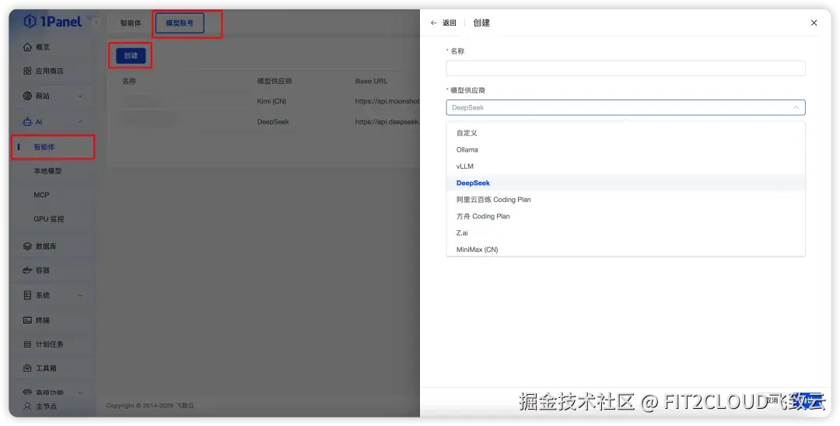Click the Kimi (CN) table cell
Screen dimensions: 840x426
pos(271,101)
